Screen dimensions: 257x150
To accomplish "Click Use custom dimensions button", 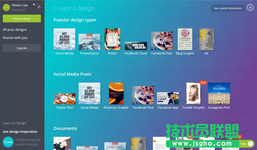I will 228,8.
